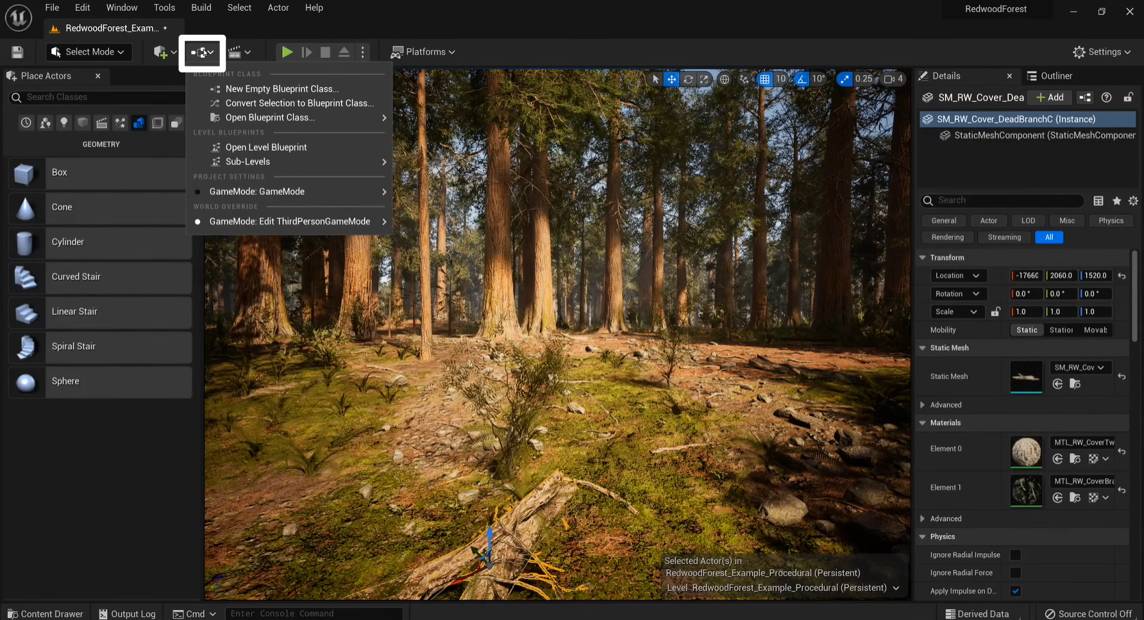The image size is (1144, 620).
Task: Browse to static mesh asset in Content Browser
Action: pos(1075,385)
